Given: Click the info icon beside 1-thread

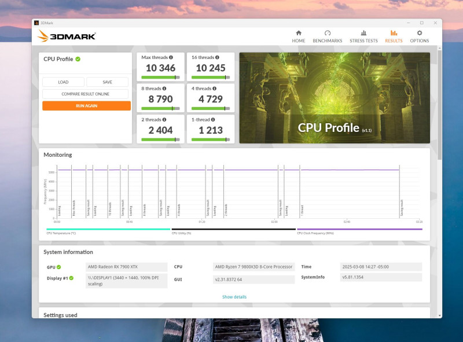Looking at the screenshot, I should point(213,120).
